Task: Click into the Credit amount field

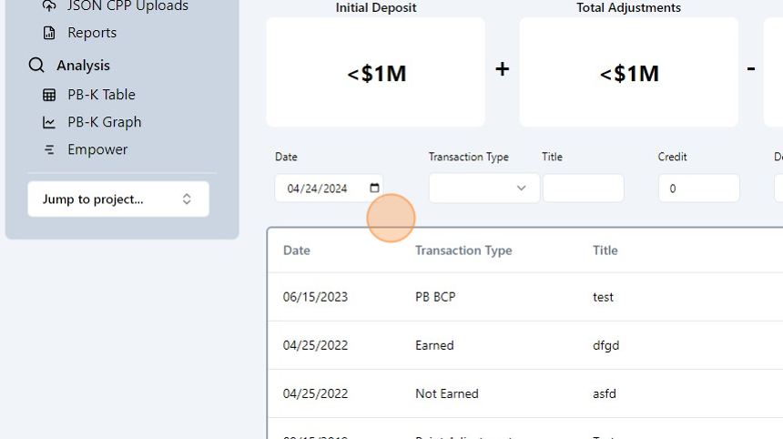Action: click(698, 189)
